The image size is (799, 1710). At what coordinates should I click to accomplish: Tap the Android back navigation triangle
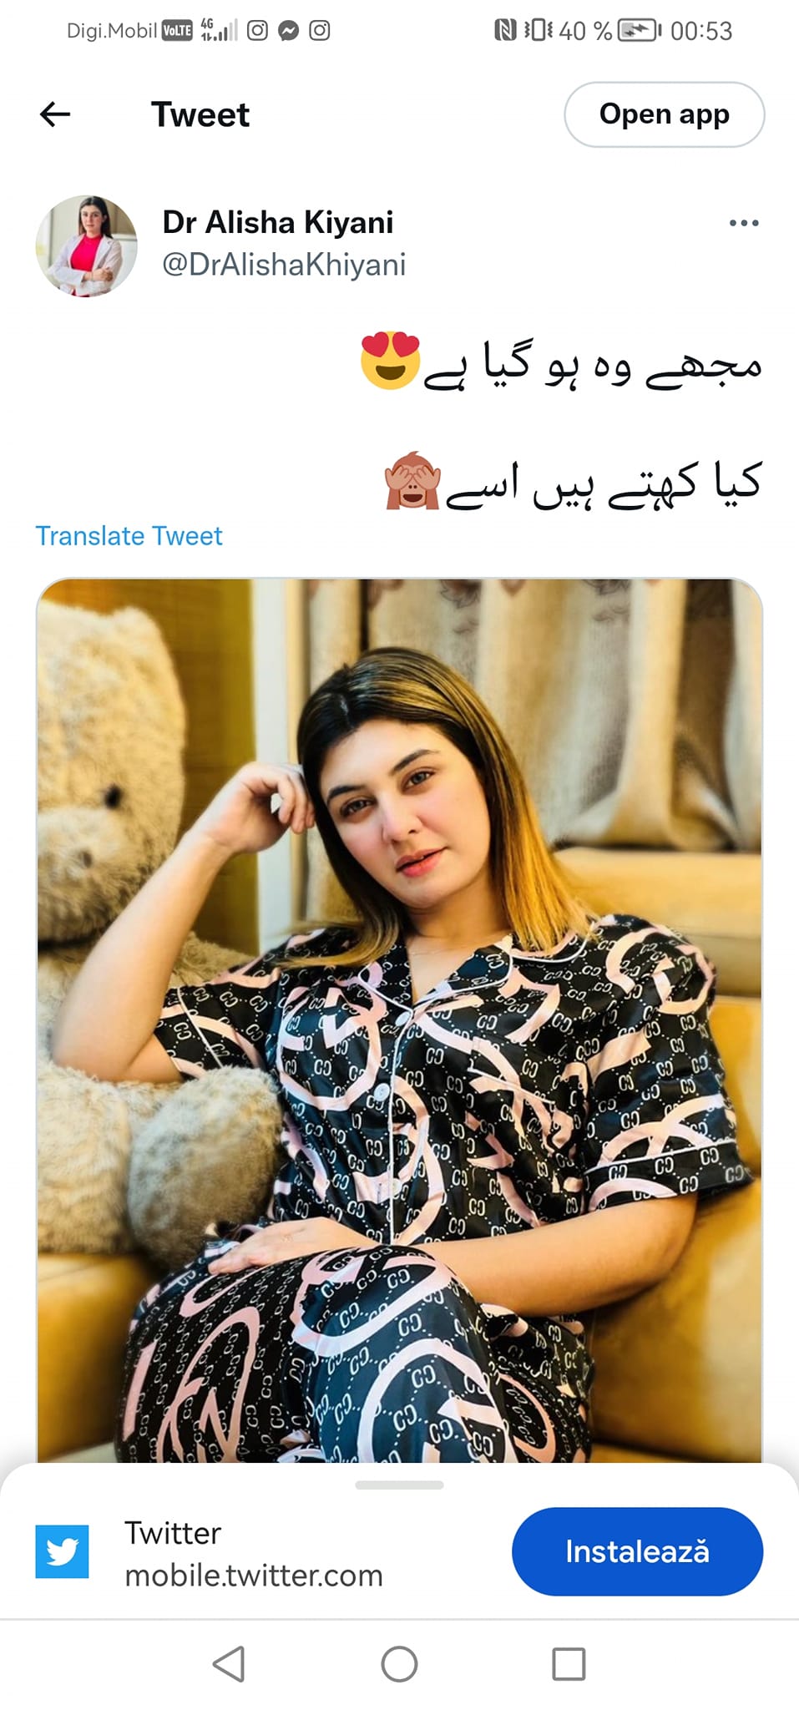(229, 1664)
